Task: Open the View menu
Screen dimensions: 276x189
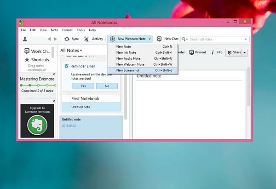Action: 43,30
